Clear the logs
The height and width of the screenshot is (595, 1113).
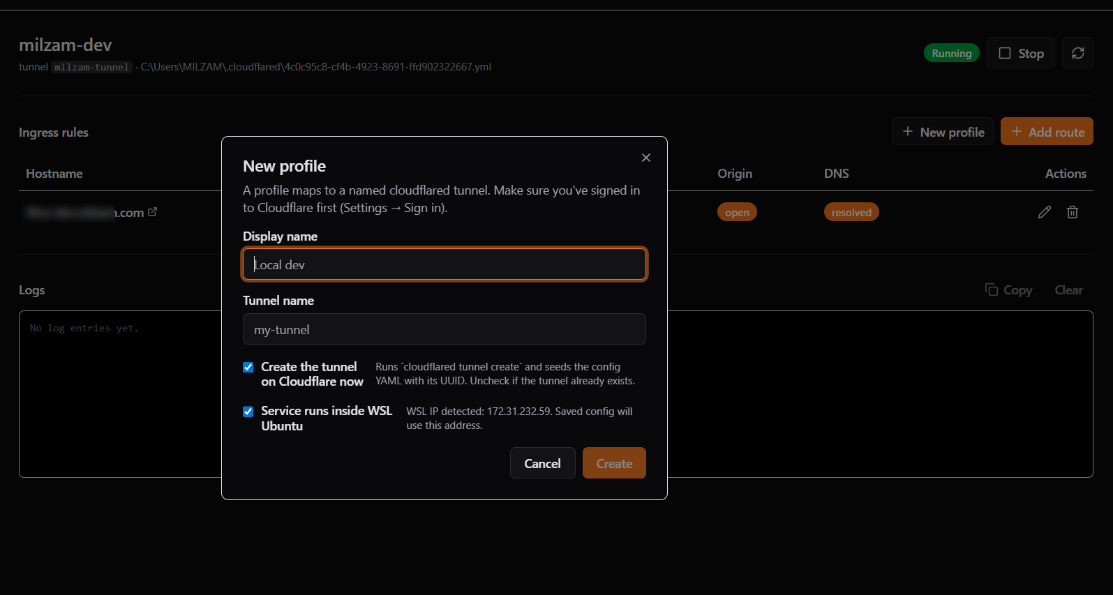[x=1068, y=289]
